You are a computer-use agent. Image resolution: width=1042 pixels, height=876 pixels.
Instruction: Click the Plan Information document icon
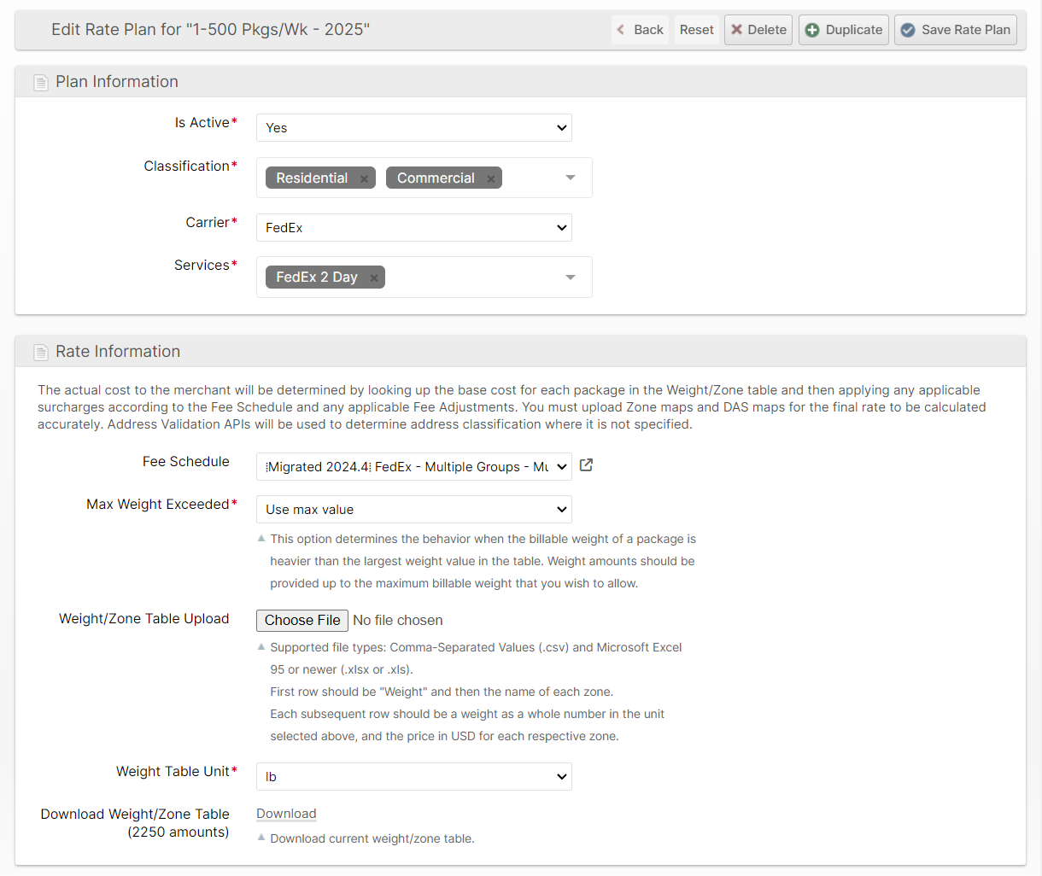tap(40, 83)
